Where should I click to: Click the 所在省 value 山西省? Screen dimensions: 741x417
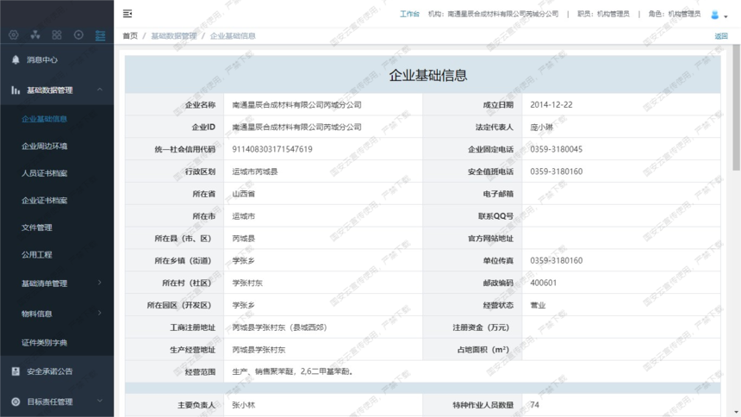click(244, 194)
